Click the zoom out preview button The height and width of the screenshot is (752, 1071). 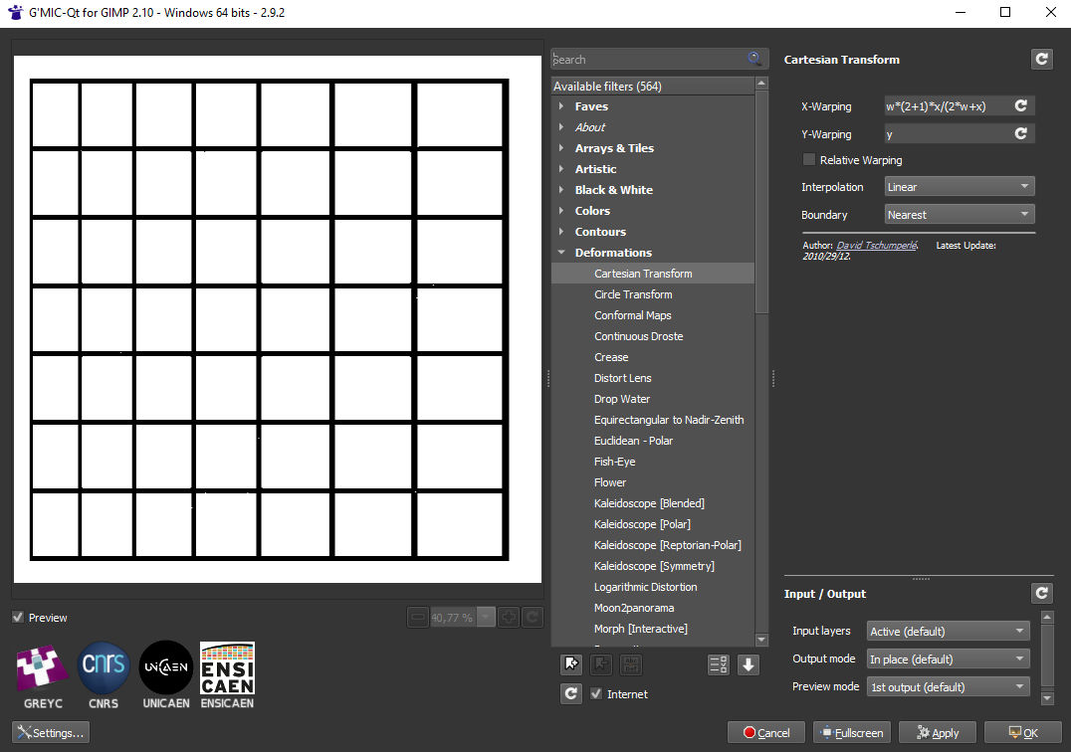418,618
